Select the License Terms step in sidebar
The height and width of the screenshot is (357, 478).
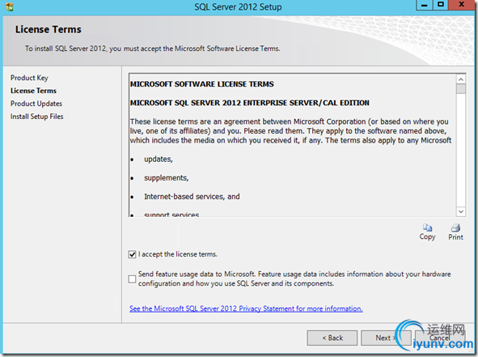[33, 91]
